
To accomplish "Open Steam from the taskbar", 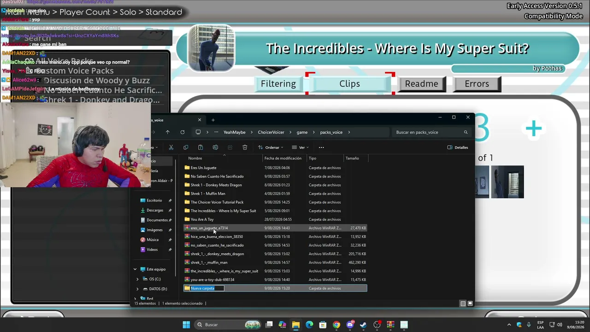I will point(363,325).
